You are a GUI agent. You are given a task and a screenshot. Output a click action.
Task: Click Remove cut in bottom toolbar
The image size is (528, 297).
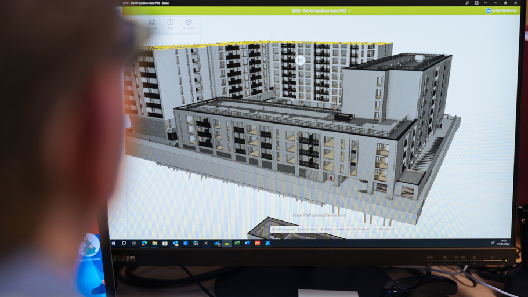385,229
